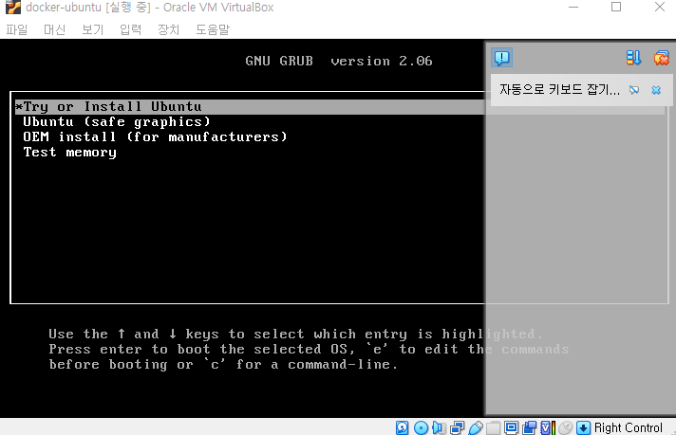Open the 보기 menu
Screen dimensions: 676x435
coord(93,29)
